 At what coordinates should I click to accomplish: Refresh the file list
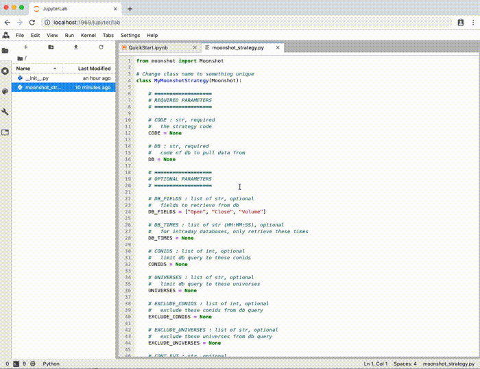(101, 47)
